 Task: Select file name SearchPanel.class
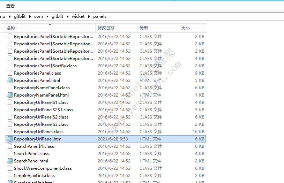pos(31,153)
